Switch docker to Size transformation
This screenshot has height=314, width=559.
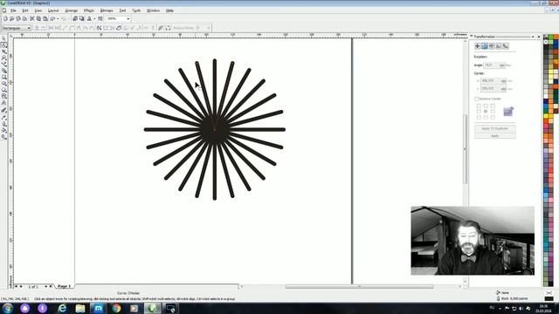point(499,46)
